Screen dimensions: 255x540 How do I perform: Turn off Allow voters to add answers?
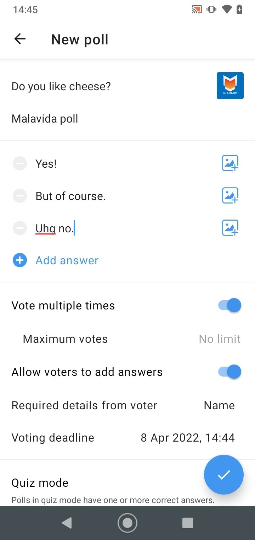[230, 372]
